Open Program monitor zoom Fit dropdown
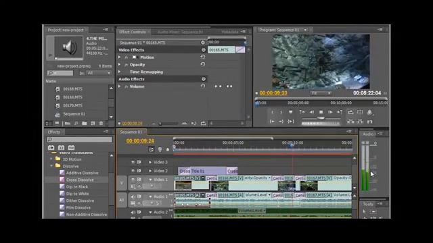 (x=321, y=93)
